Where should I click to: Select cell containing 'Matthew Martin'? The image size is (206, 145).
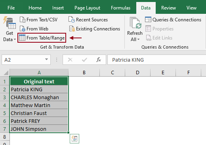[x=39, y=105]
